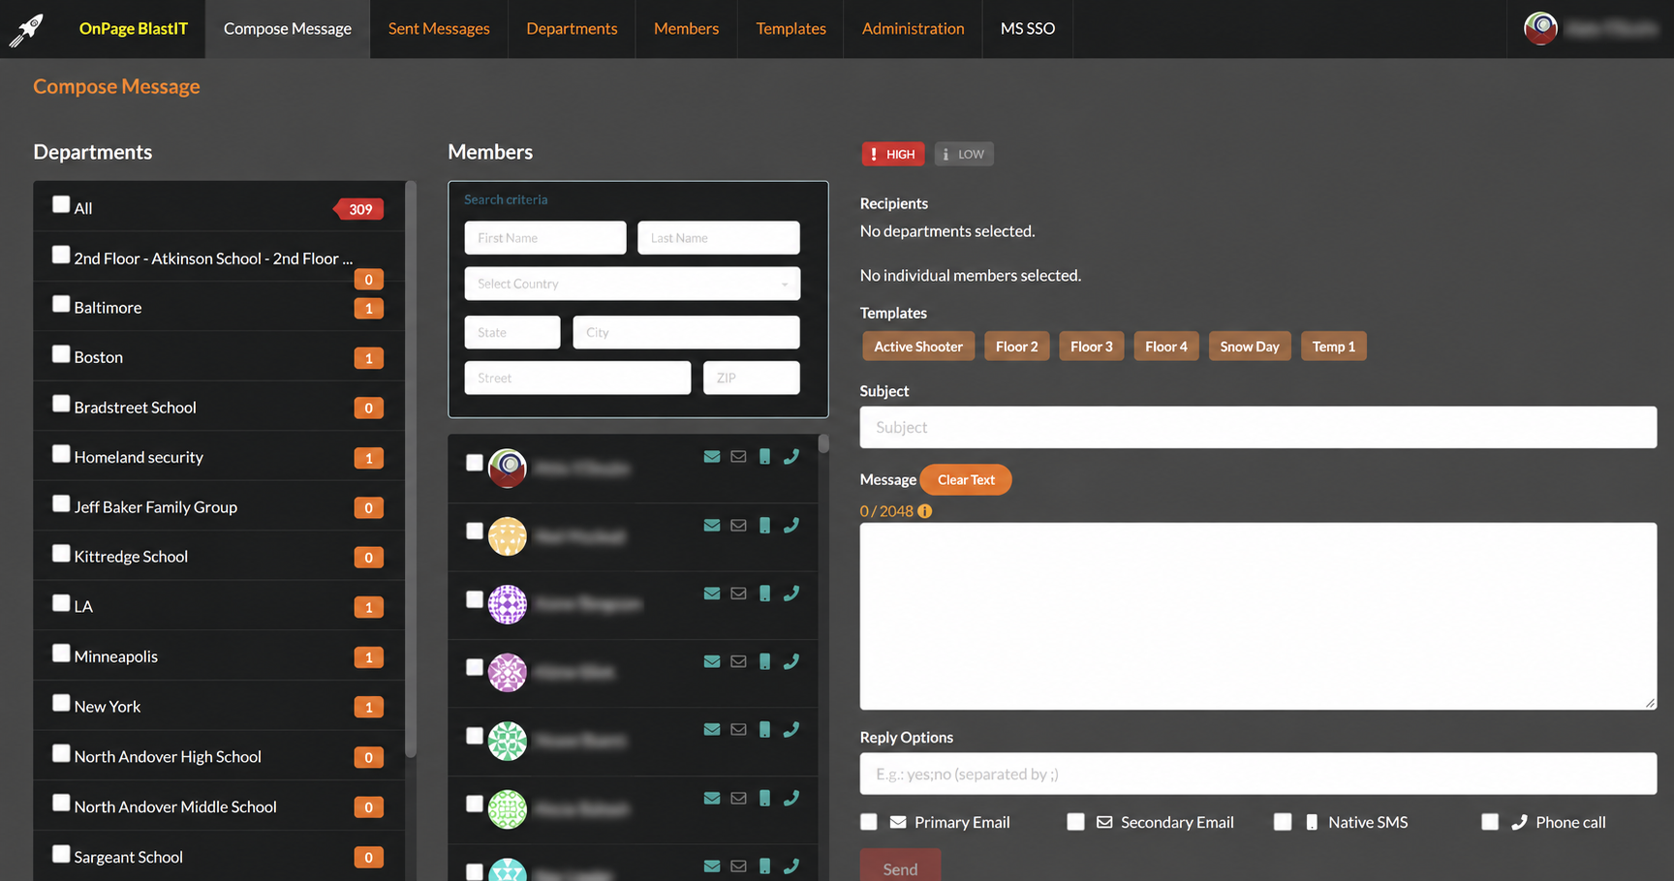
Task: Click the primary email icon in sixth member row
Action: click(x=712, y=799)
